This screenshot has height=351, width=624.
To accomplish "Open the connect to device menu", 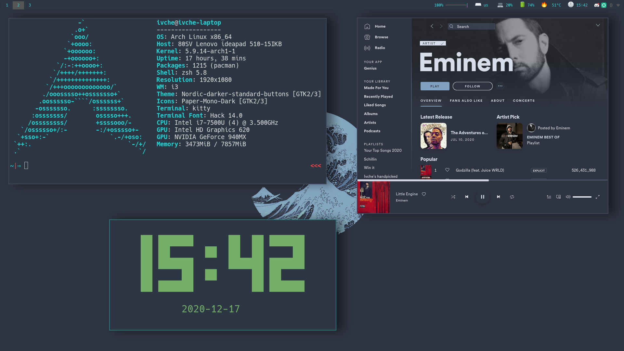I will tap(558, 197).
